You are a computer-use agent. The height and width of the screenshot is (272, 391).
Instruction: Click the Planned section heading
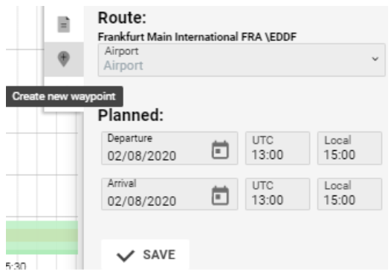131,115
